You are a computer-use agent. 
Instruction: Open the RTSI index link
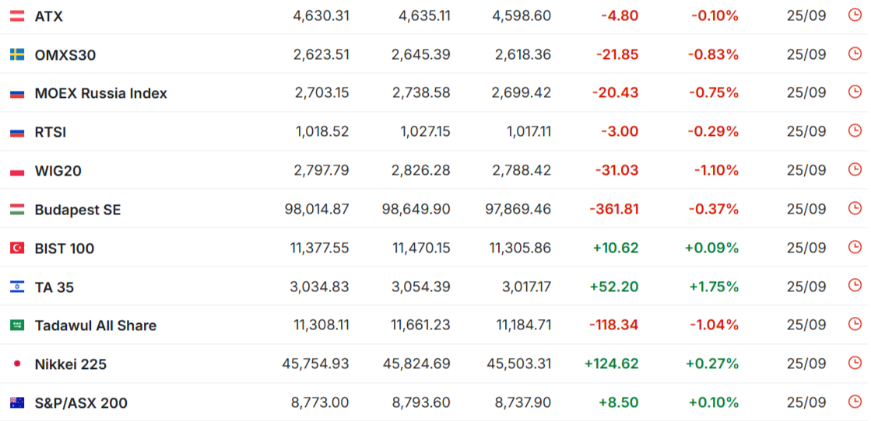coord(50,132)
